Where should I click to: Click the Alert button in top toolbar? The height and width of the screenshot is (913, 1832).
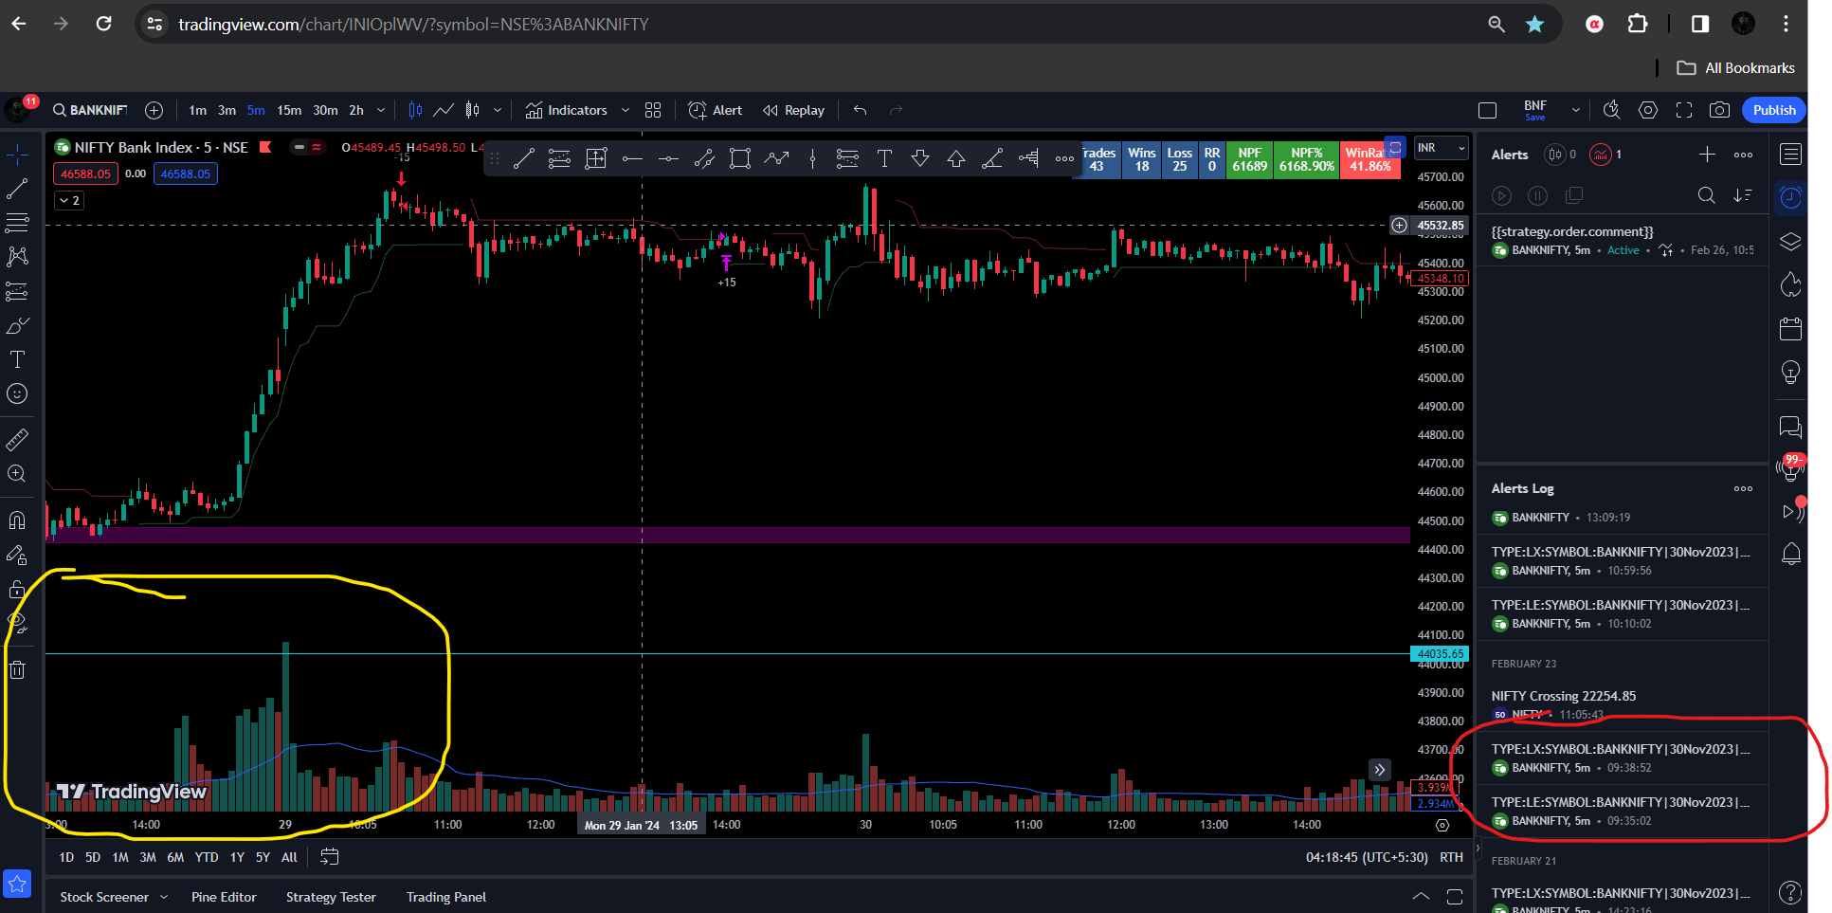716,110
